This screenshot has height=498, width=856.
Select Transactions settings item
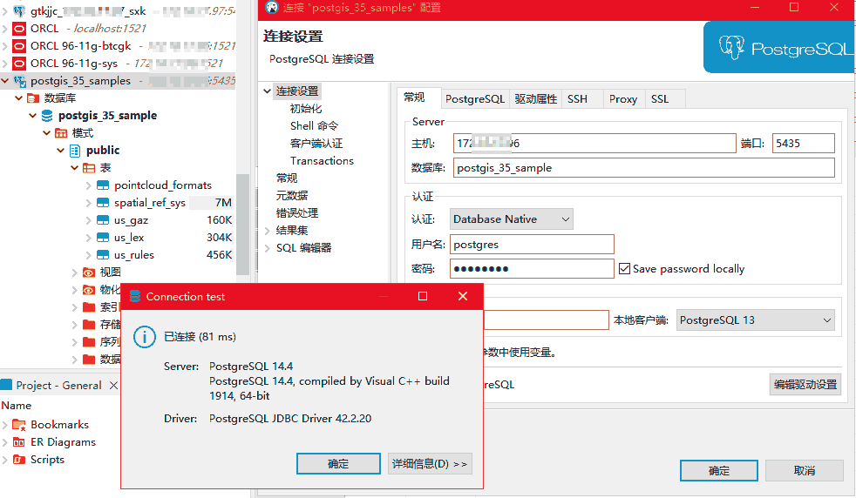tap(323, 161)
